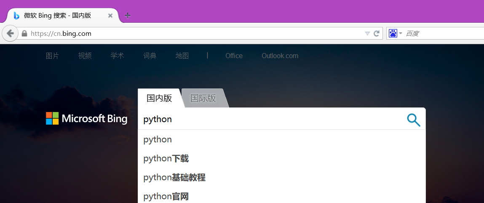Click the browser back arrow button
Image resolution: width=484 pixels, height=203 pixels.
(x=10, y=33)
